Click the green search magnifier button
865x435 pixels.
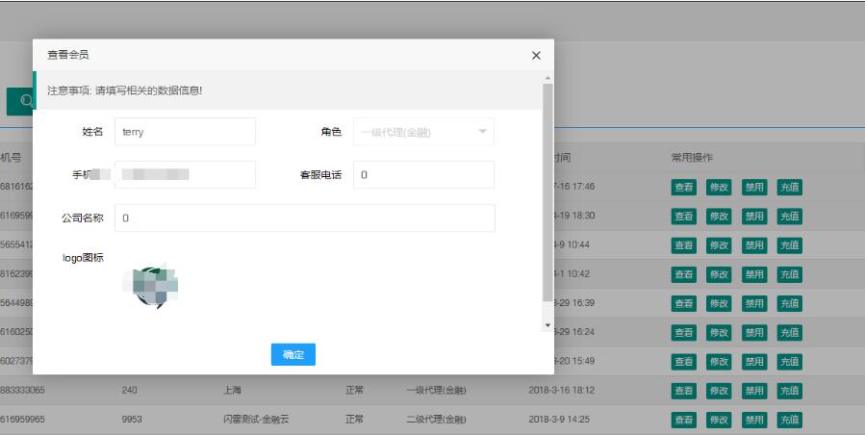[x=19, y=101]
